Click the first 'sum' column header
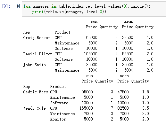The height and width of the screenshot is (125, 166). coord(94,21)
